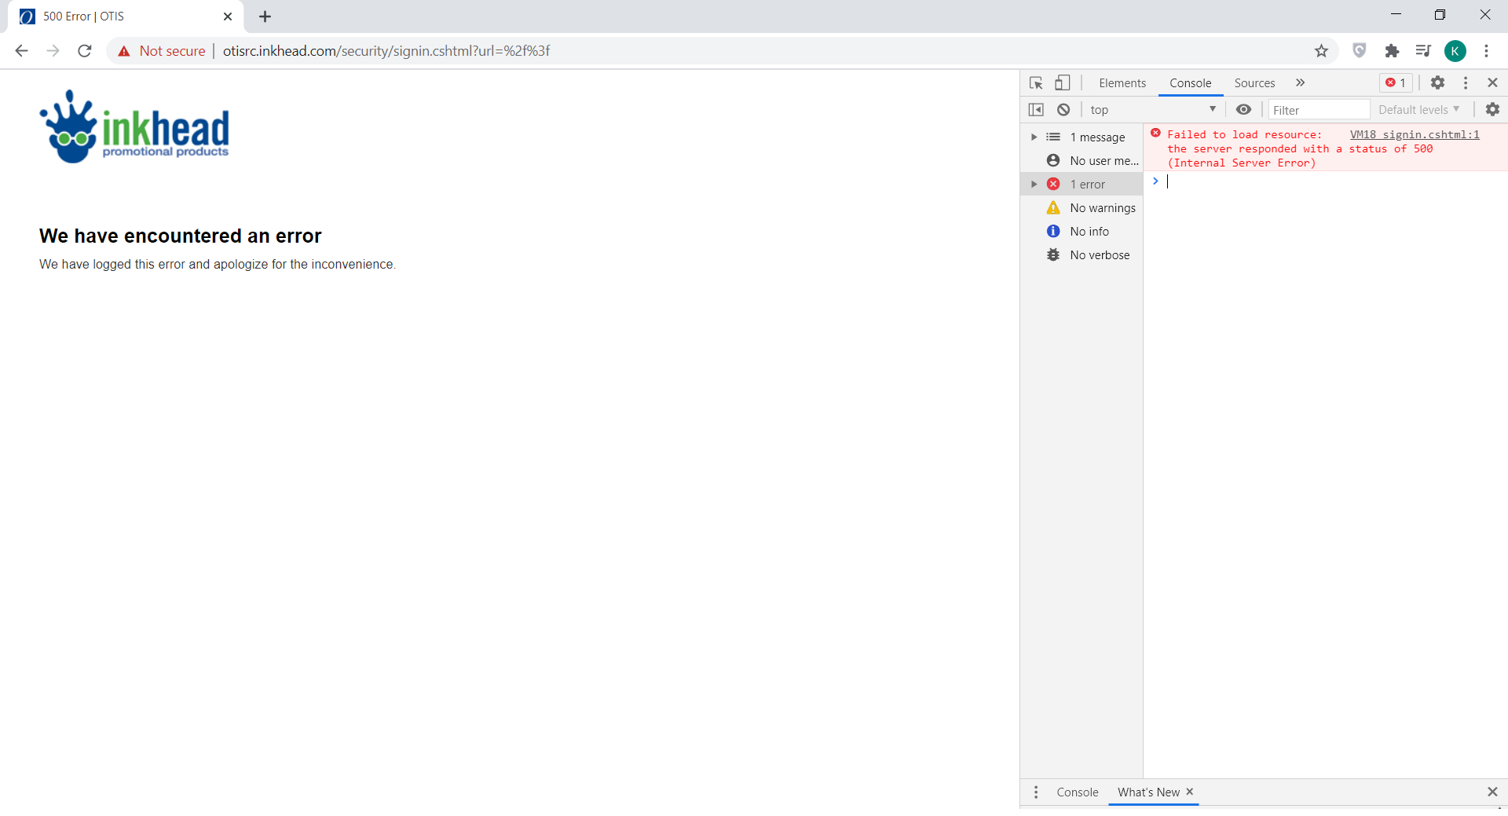Clear the console with the ban icon
Screen dimensions: 1508x816
coord(1063,110)
